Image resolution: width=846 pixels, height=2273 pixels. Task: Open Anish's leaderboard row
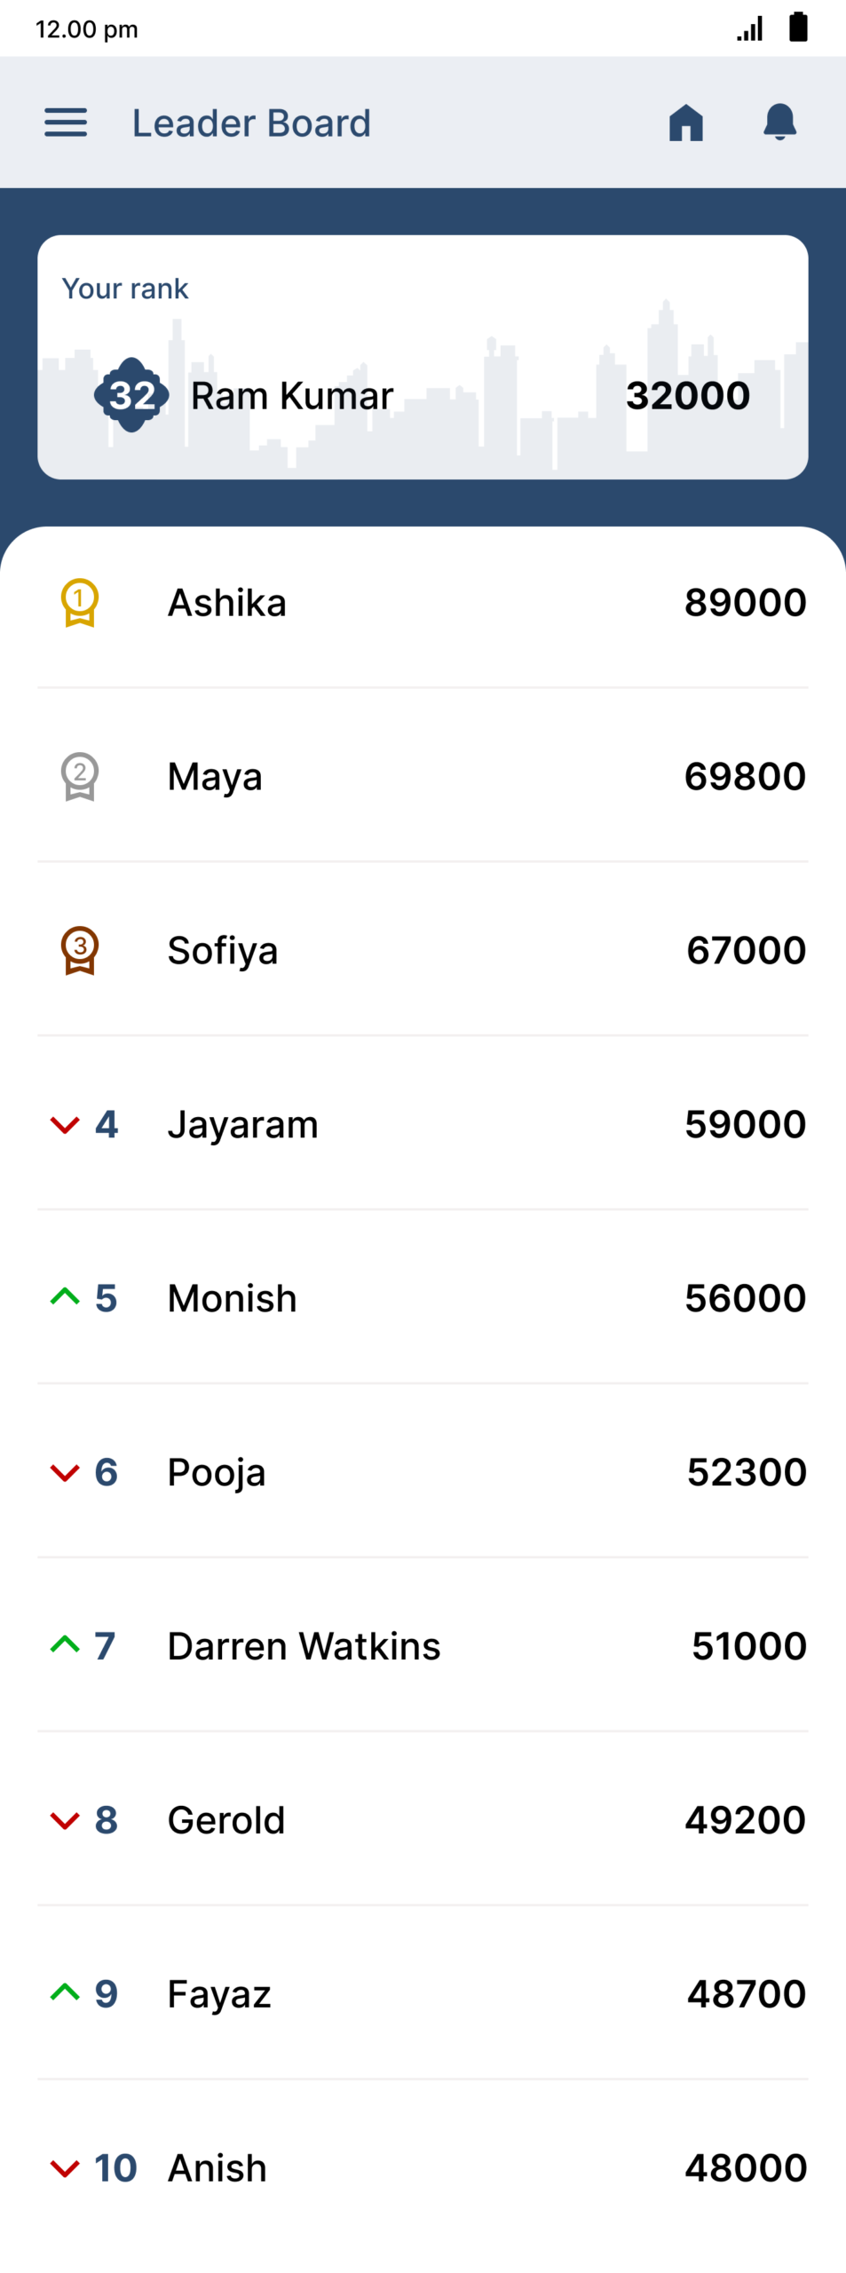(x=423, y=2168)
